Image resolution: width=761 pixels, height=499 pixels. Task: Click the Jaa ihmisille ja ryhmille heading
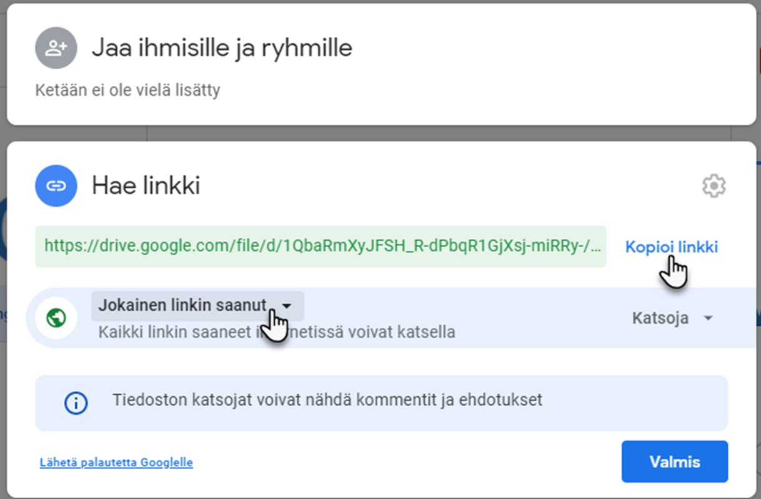[x=222, y=48]
